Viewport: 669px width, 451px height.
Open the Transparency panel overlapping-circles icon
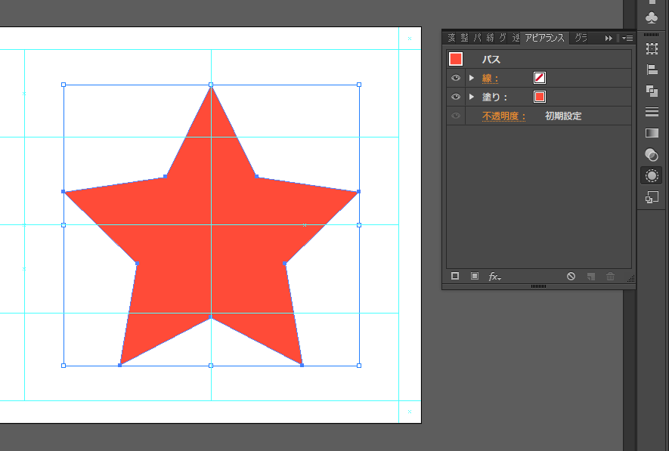pos(652,155)
